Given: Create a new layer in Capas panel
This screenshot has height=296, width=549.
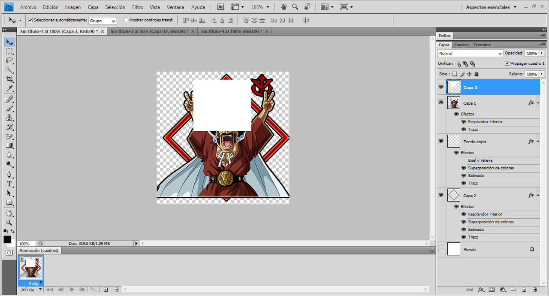Looking at the screenshot, I should tap(524, 290).
